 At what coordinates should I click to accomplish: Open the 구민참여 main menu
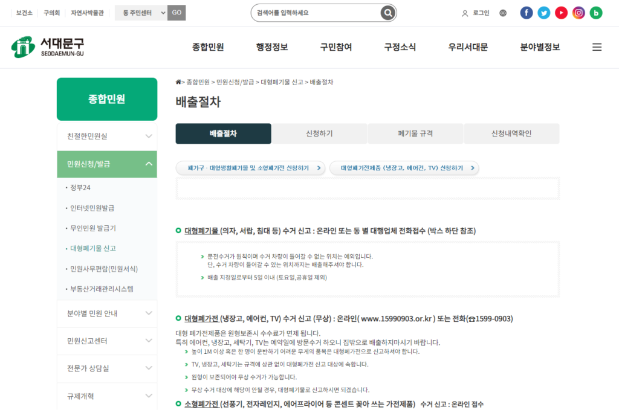click(x=336, y=47)
